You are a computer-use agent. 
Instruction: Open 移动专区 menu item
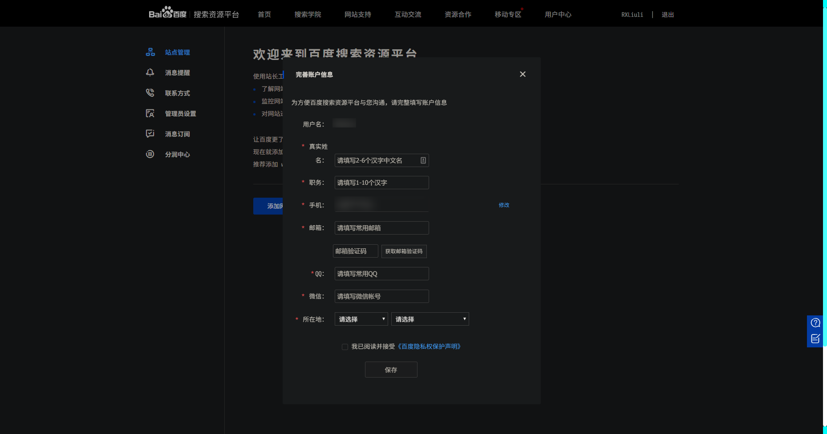coord(508,15)
